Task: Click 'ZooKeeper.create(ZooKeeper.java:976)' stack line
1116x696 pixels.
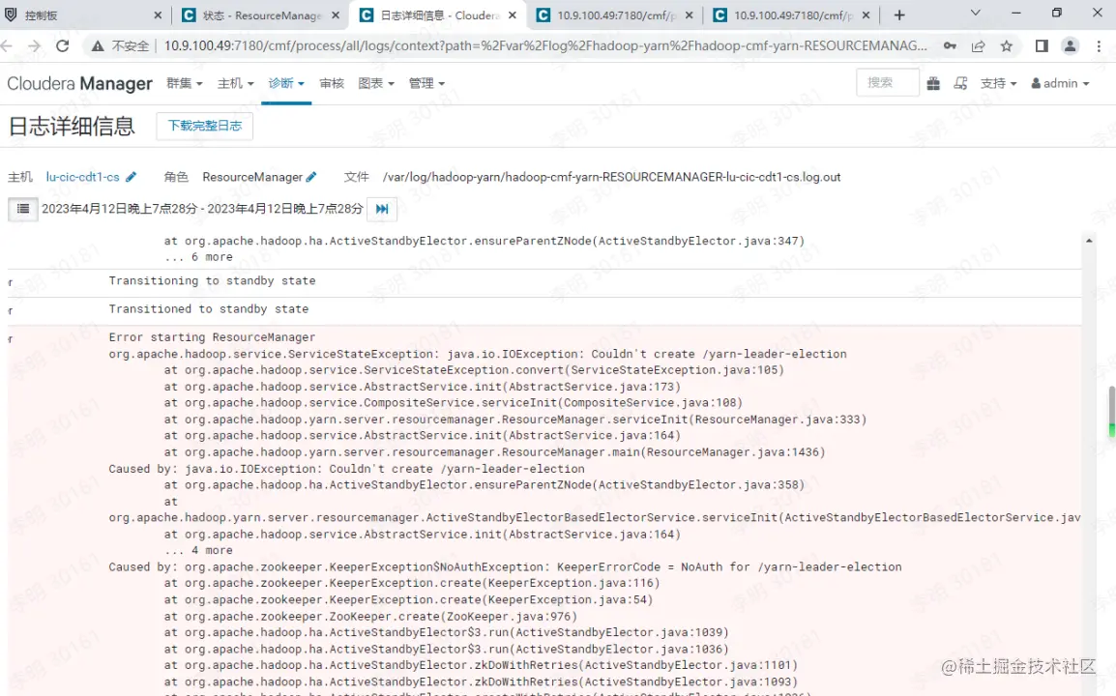Action: tap(370, 617)
